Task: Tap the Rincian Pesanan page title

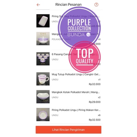Action: click(x=68, y=4)
